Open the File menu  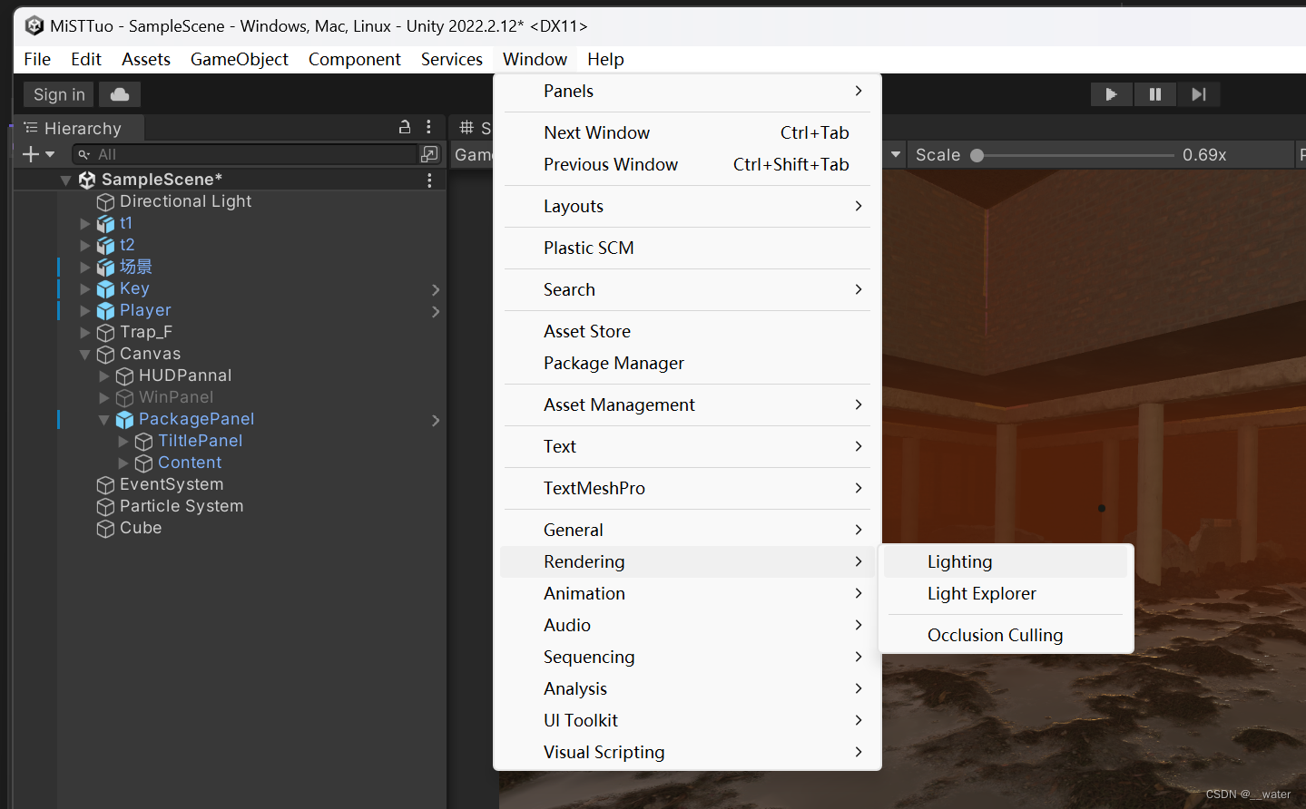(x=37, y=59)
